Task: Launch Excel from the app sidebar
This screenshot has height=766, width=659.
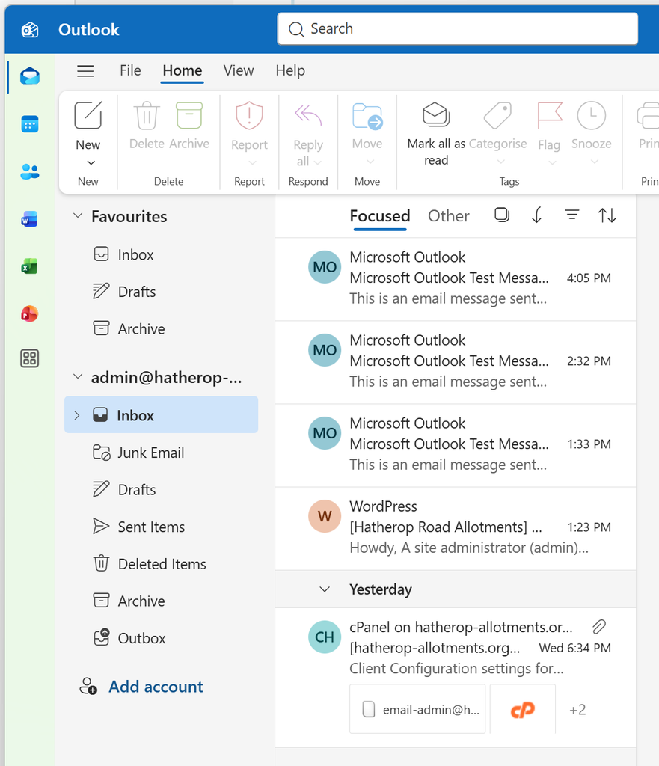Action: 29,266
